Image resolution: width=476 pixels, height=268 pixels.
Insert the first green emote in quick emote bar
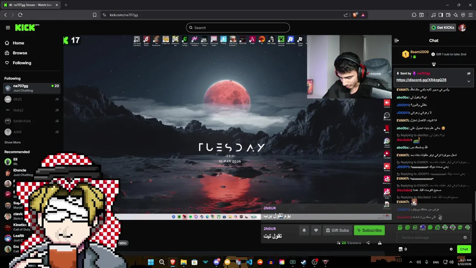point(400,227)
